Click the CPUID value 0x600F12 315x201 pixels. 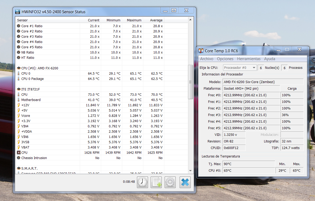click(x=234, y=148)
